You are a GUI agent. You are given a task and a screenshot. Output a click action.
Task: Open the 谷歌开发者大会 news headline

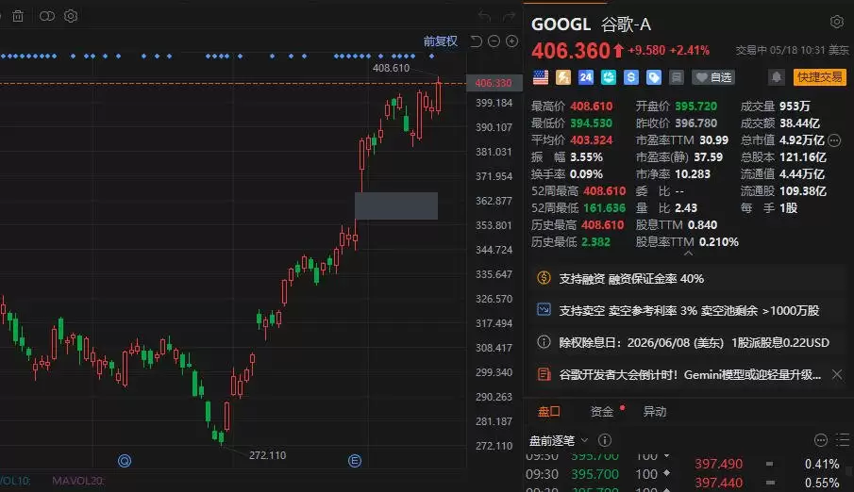[x=690, y=374]
